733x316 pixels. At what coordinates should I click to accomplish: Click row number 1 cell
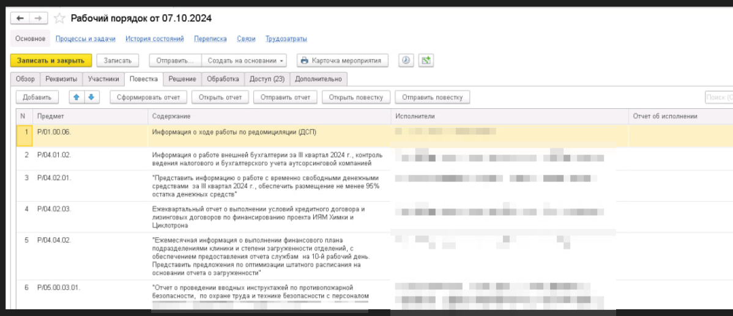24,135
